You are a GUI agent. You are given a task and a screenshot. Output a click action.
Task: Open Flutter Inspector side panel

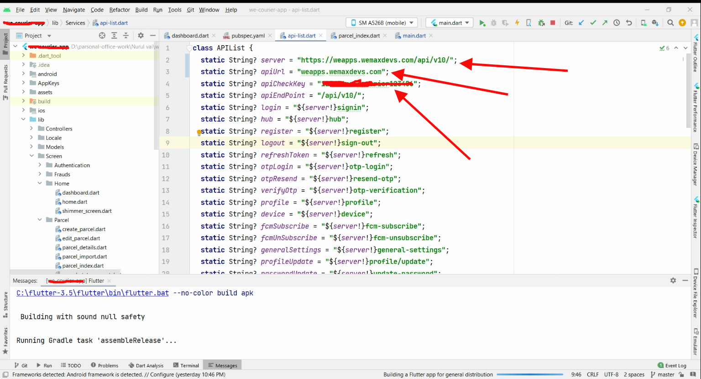pos(696,218)
